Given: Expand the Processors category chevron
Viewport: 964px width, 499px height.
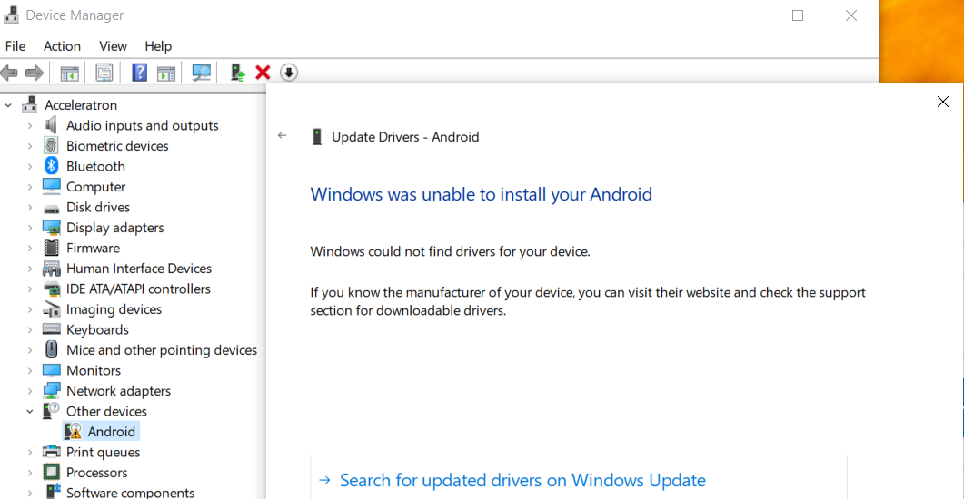Looking at the screenshot, I should tap(29, 473).
